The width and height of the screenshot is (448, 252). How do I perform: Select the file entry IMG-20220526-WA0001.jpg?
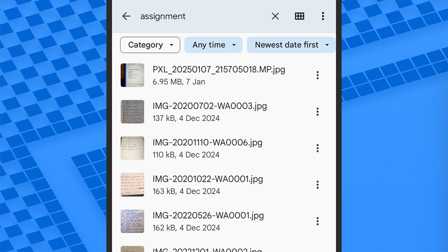click(x=208, y=221)
